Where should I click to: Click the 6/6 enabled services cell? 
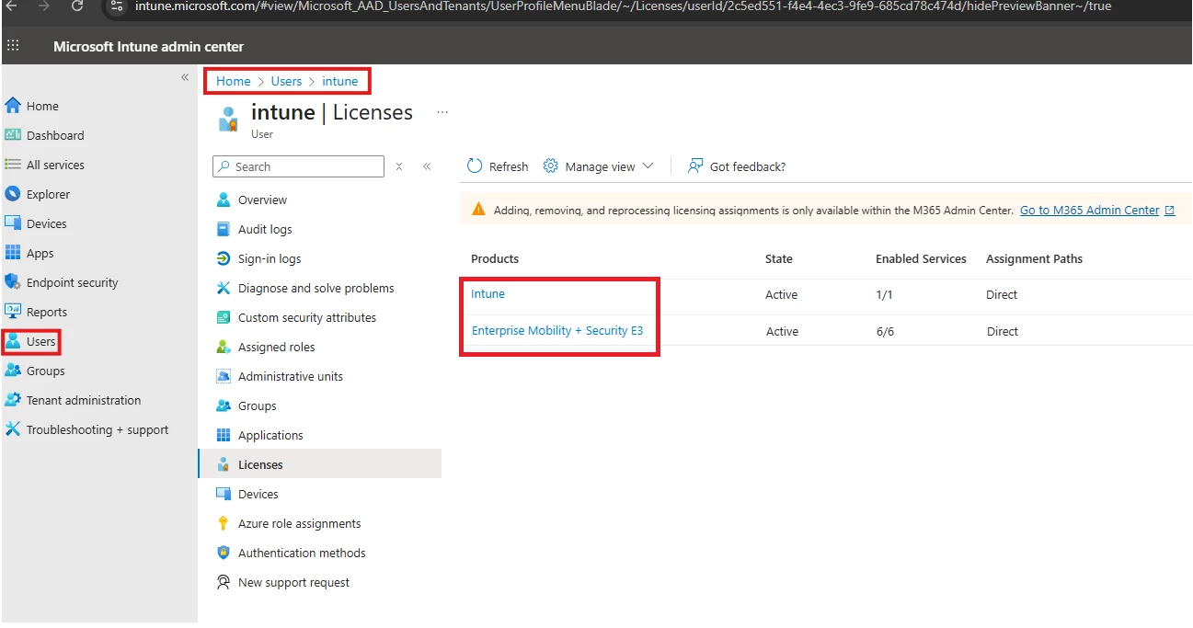coord(885,332)
